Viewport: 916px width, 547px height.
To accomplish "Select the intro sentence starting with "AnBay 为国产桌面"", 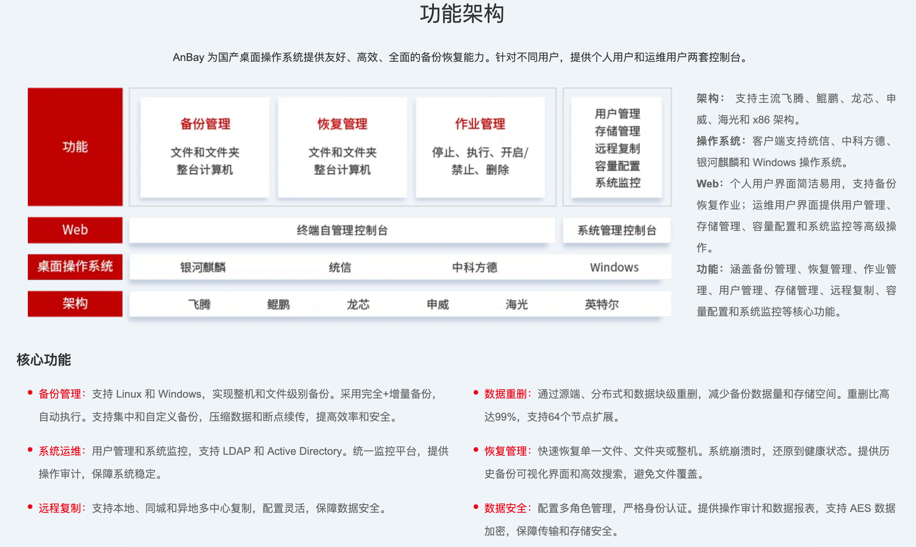I will (461, 57).
